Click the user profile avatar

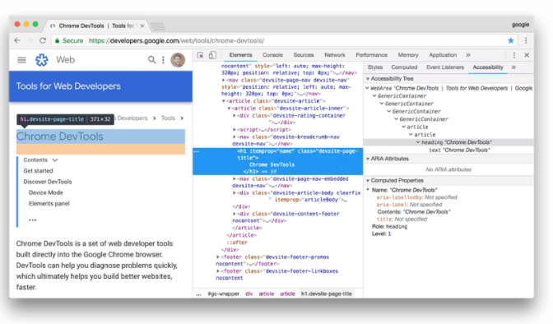(x=178, y=60)
